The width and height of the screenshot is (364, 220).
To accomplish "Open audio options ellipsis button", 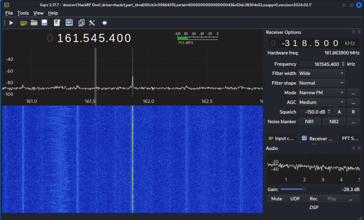I will click(x=350, y=199).
